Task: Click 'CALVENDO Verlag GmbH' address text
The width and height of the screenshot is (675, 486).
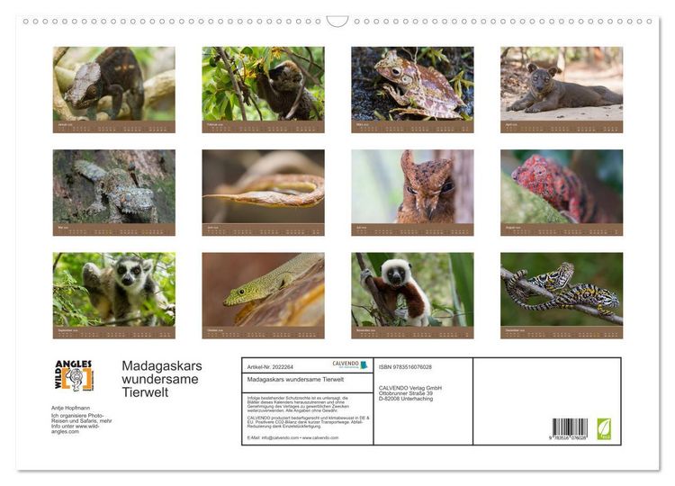Action: (410, 388)
